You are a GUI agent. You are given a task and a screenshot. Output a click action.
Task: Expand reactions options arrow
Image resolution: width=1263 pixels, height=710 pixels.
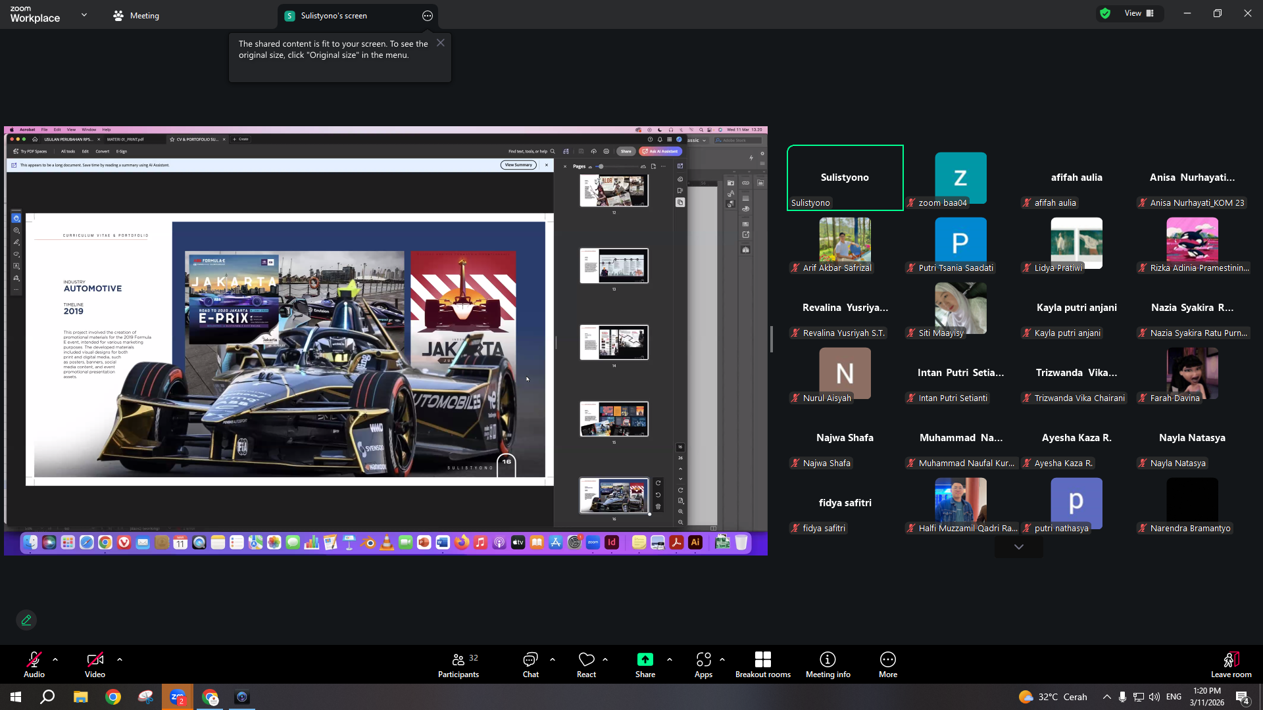click(605, 659)
